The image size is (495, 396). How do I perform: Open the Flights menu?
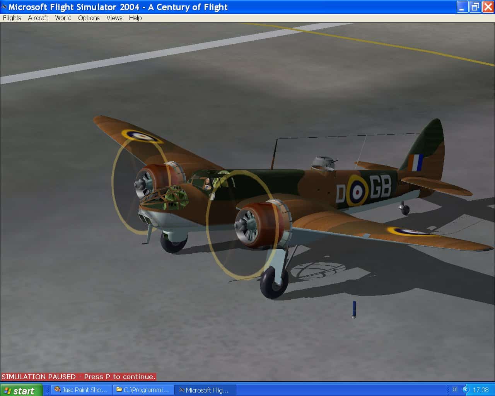pos(12,18)
